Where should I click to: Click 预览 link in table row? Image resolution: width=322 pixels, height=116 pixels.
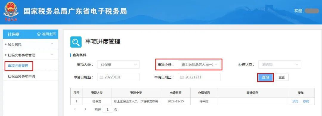tap(295, 101)
